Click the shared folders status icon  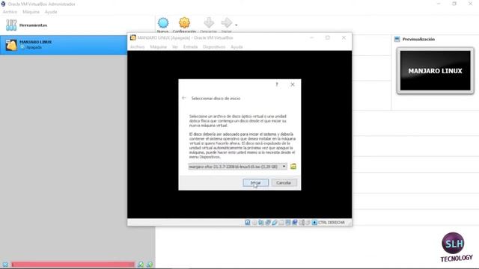pyautogui.click(x=281, y=223)
